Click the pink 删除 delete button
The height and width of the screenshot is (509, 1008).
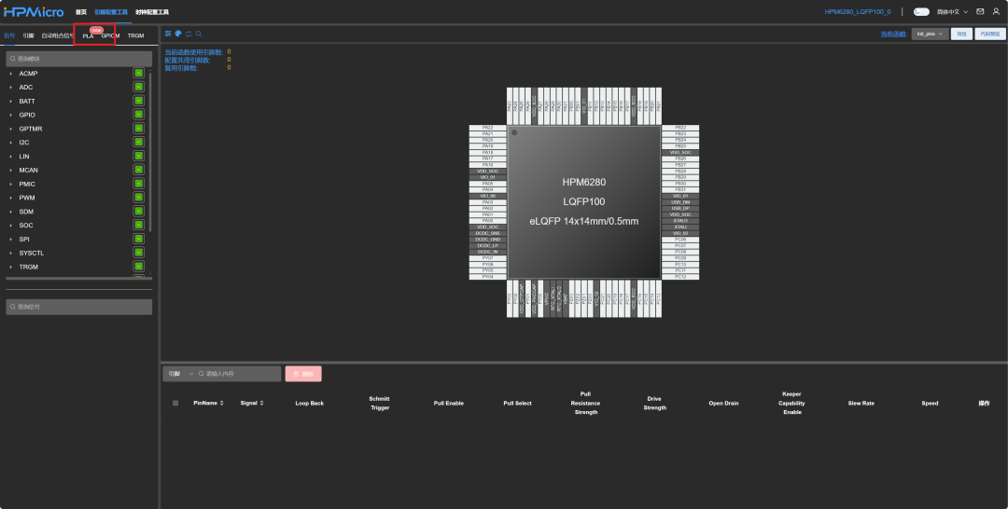[x=303, y=374]
